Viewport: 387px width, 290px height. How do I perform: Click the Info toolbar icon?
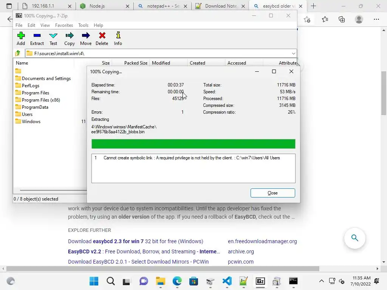118,39
